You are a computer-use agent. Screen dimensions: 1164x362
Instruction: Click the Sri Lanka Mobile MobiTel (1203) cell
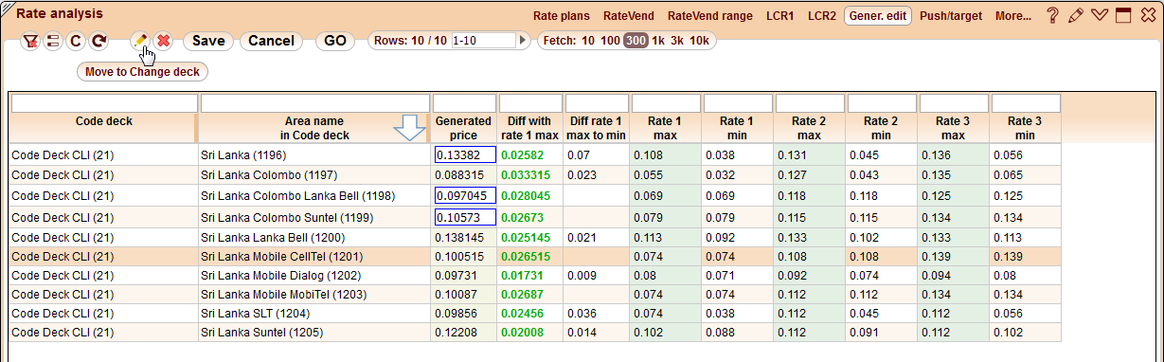pos(314,294)
